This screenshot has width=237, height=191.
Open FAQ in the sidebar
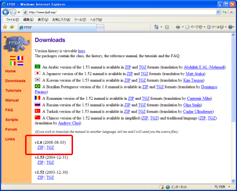9,110
